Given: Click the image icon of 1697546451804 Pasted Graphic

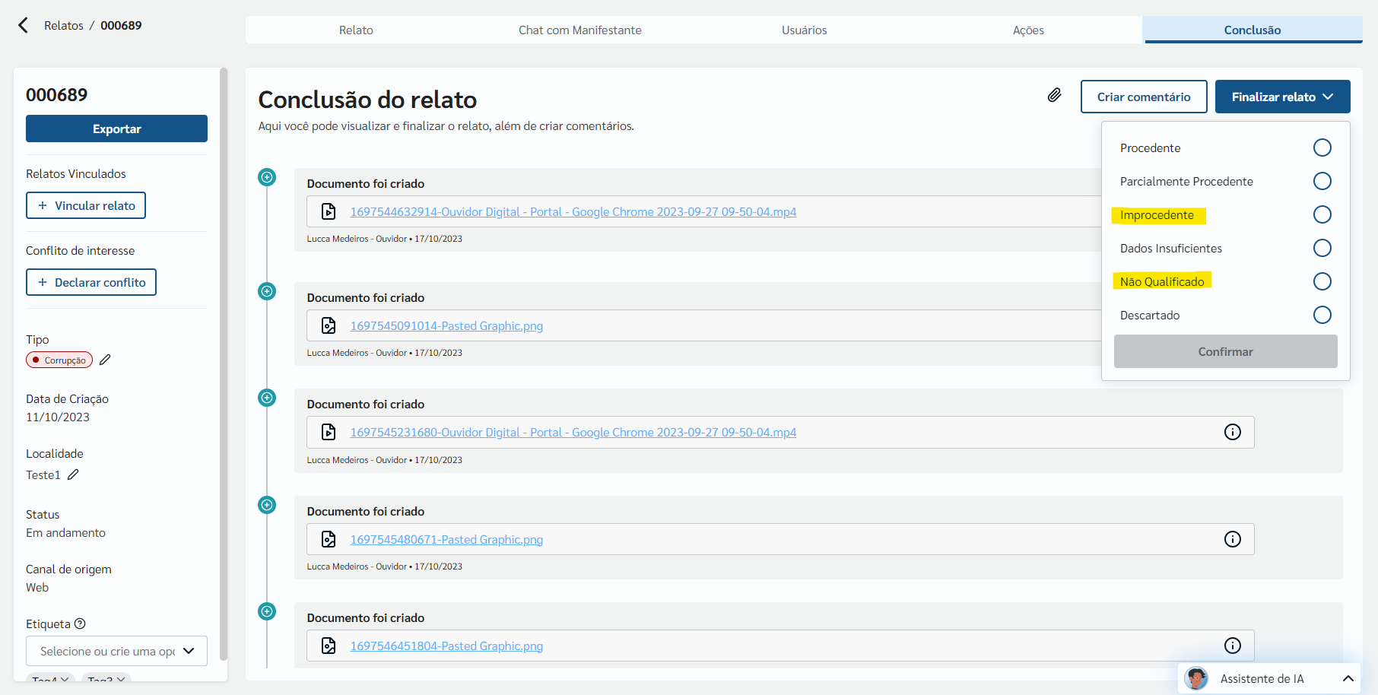Looking at the screenshot, I should (329, 646).
